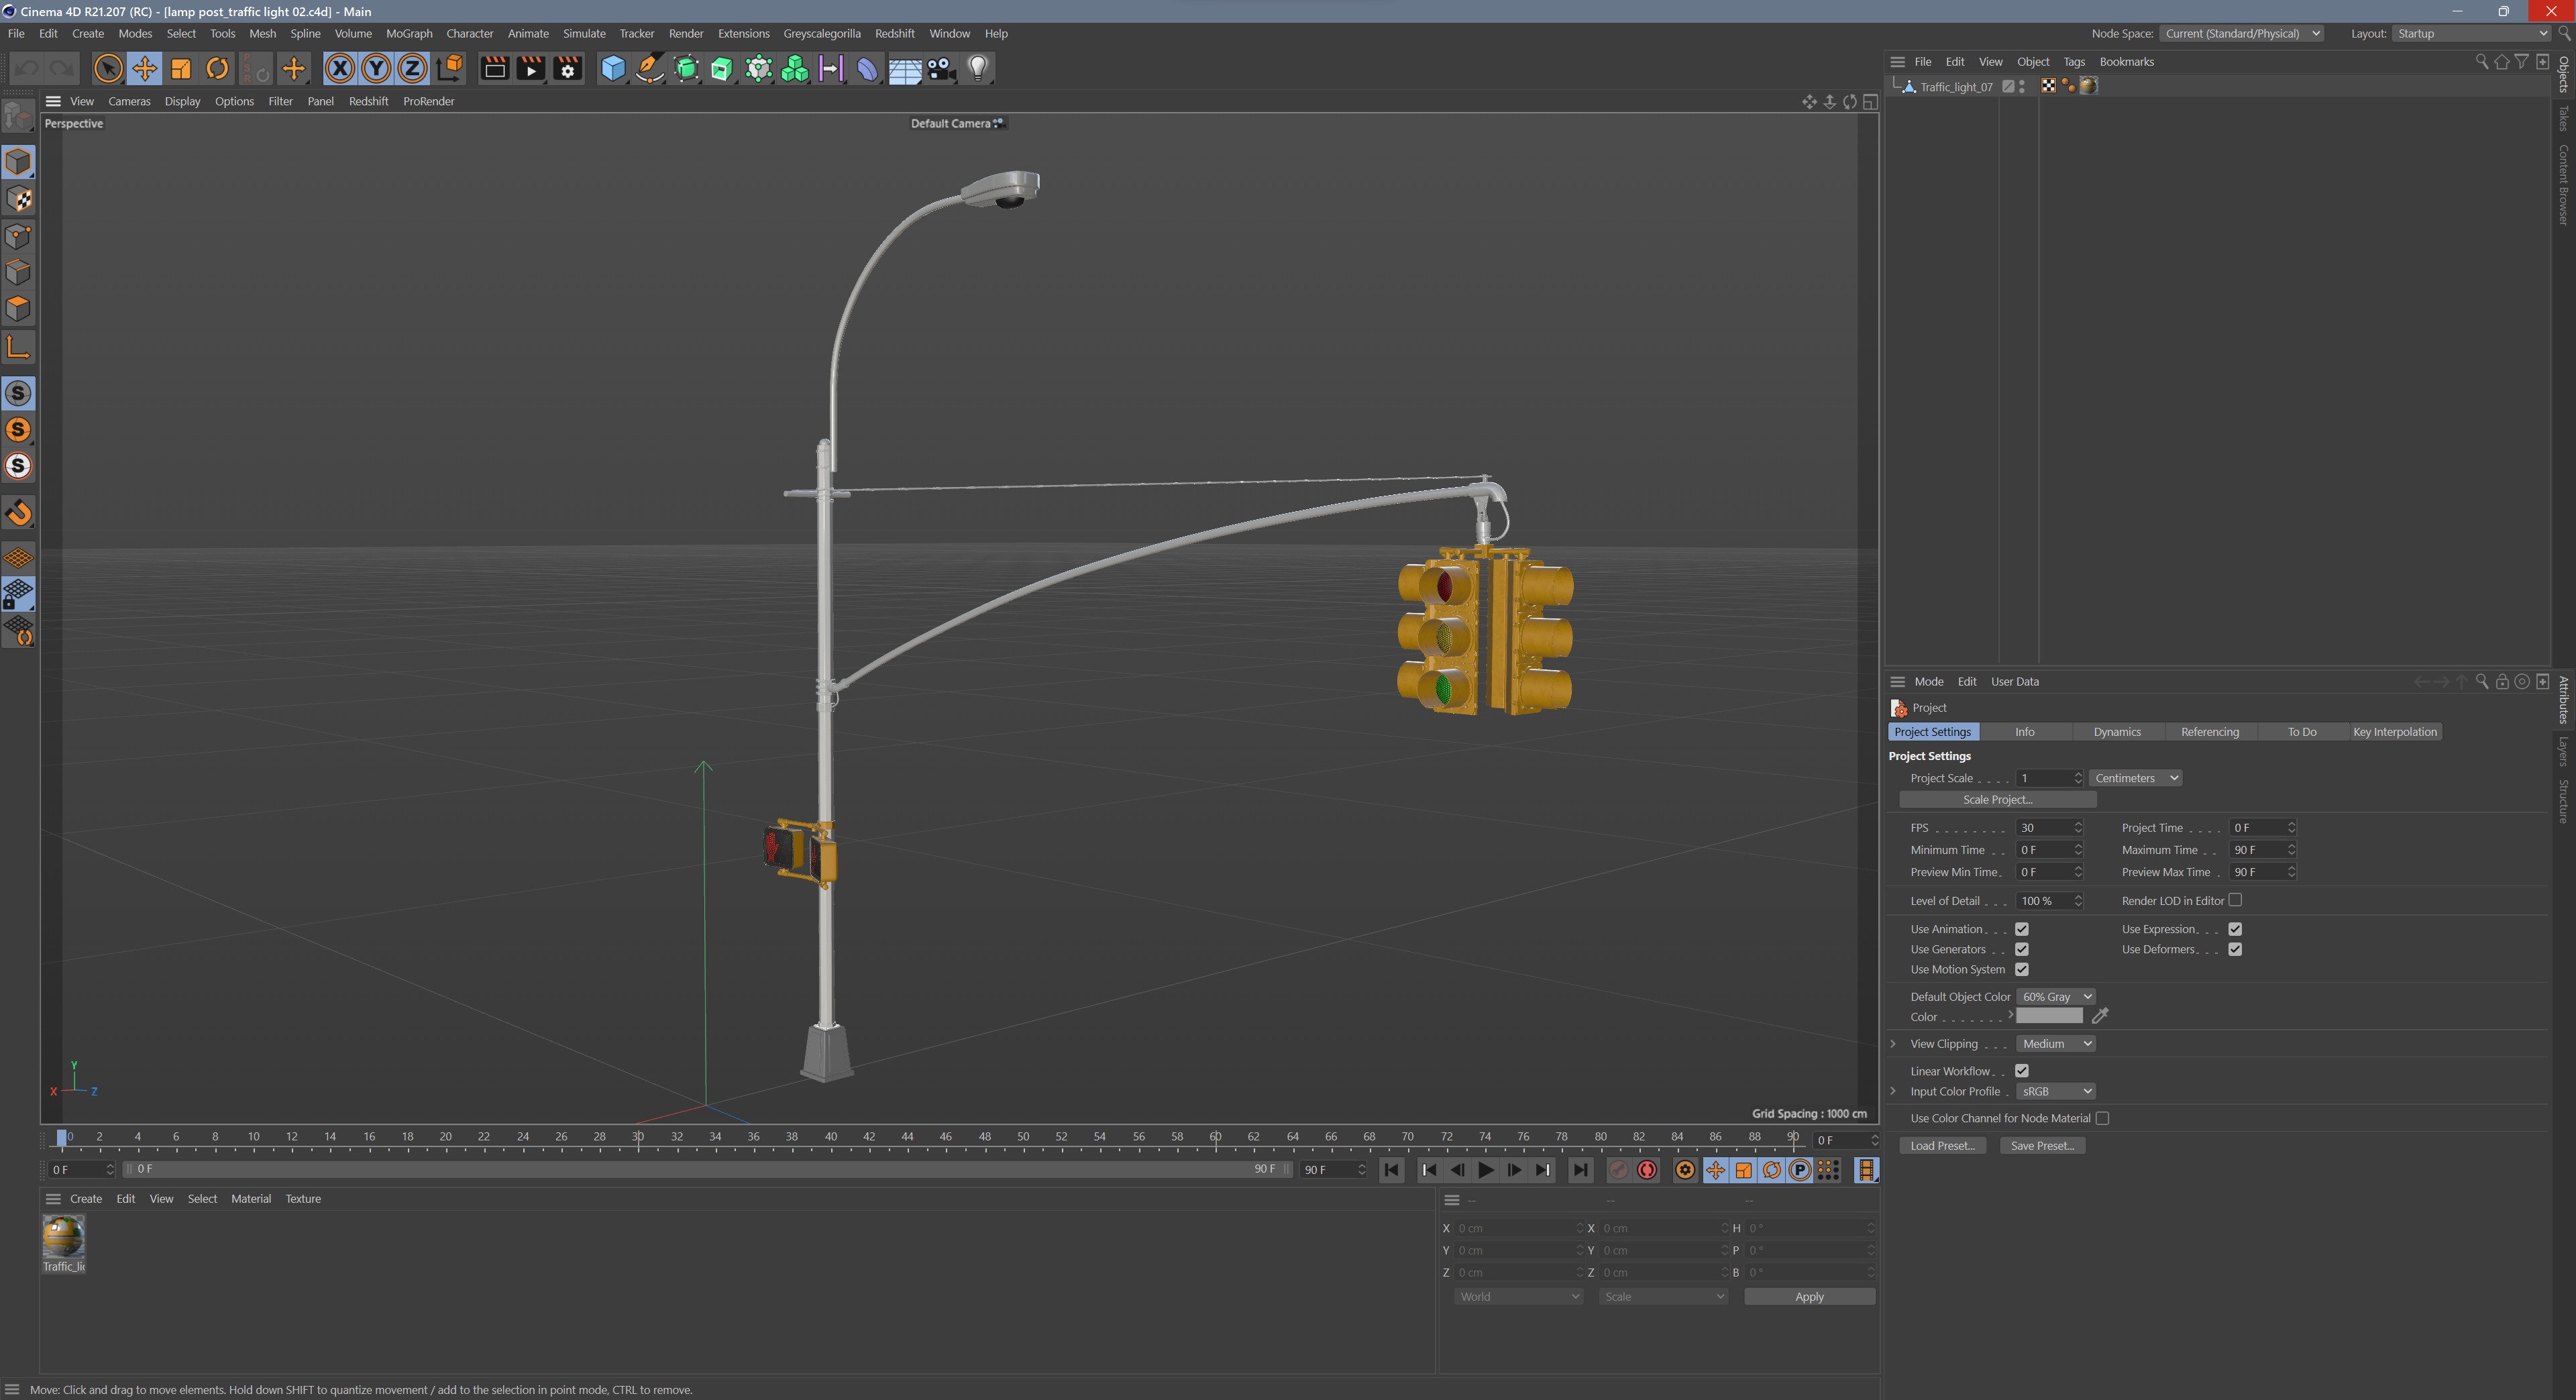This screenshot has width=2576, height=1400.
Task: Switch to the Referencing tab
Action: tap(2210, 732)
